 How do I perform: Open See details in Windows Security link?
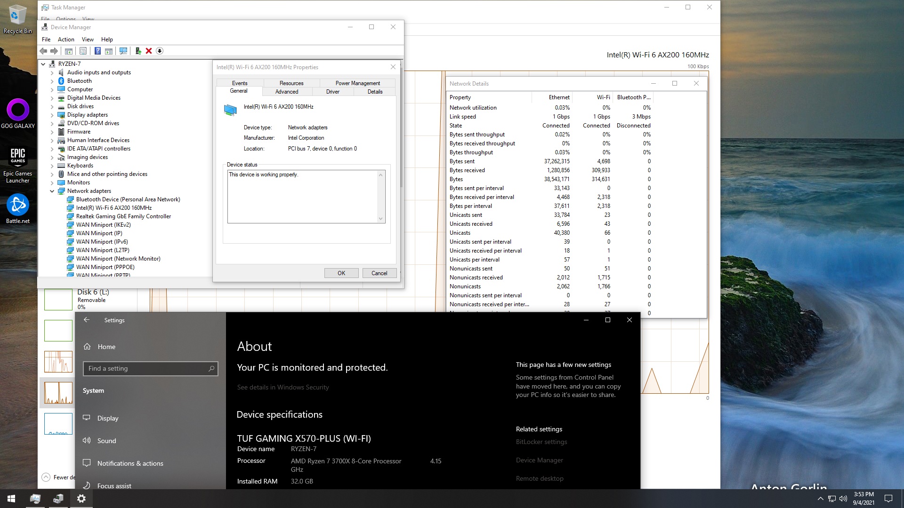tap(283, 387)
